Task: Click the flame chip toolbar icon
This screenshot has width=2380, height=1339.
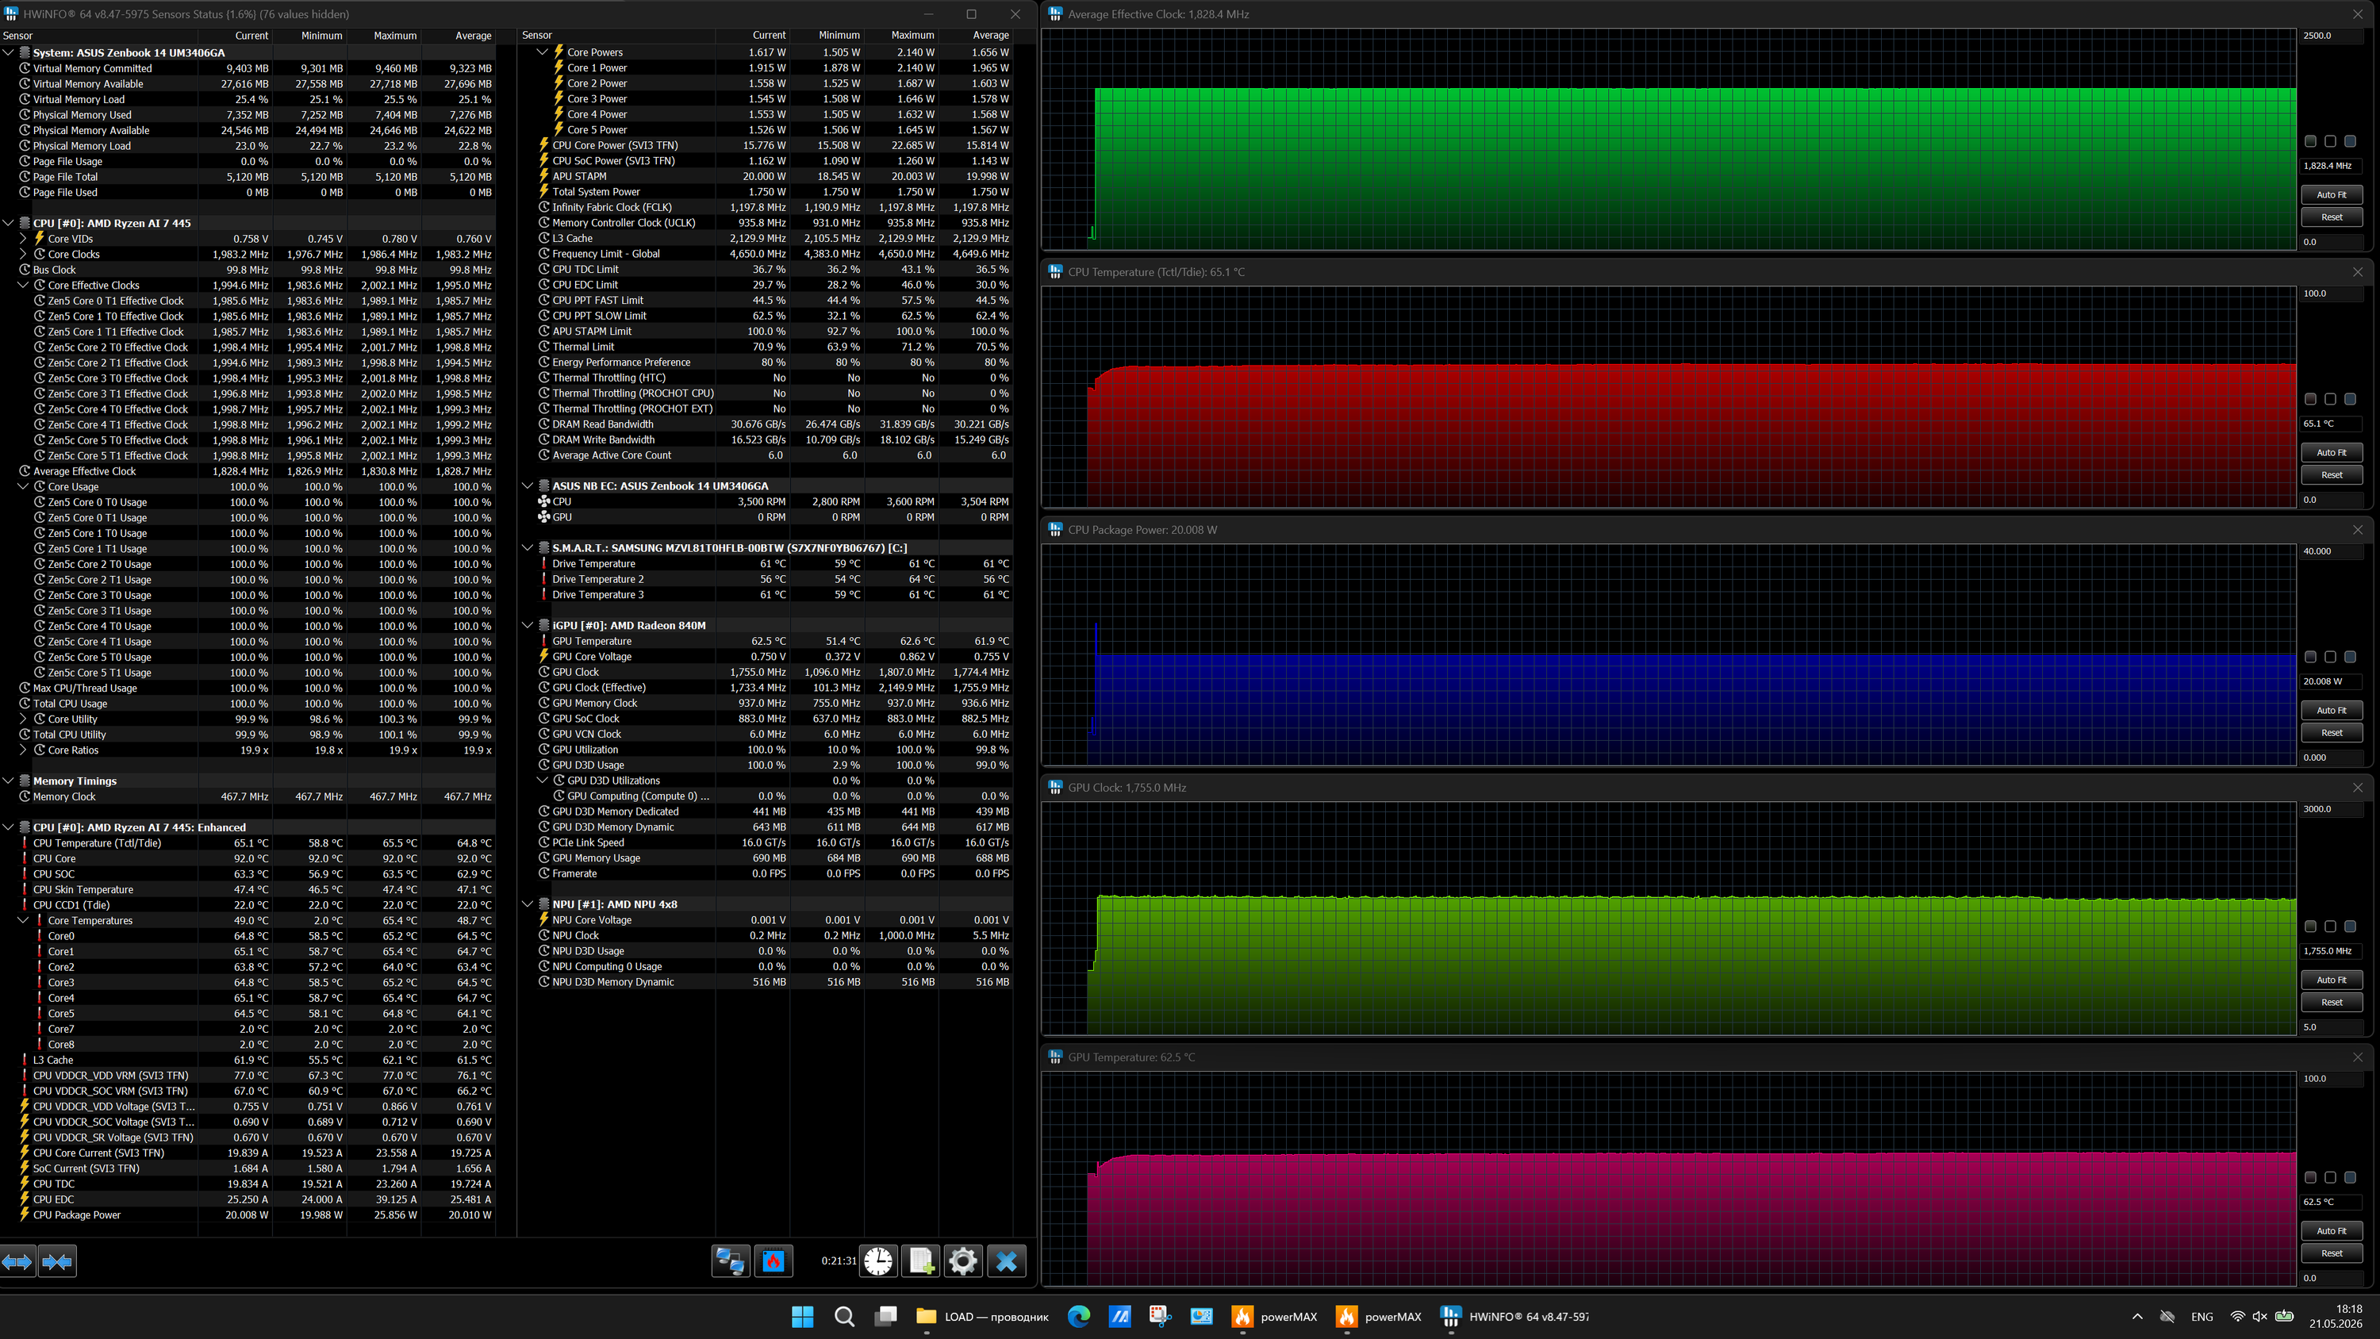Action: (x=773, y=1261)
